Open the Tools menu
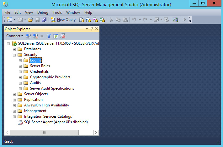The image size is (223, 147). point(57,12)
